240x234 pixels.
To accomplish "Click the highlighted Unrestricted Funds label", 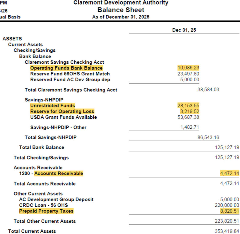I will point(53,105).
